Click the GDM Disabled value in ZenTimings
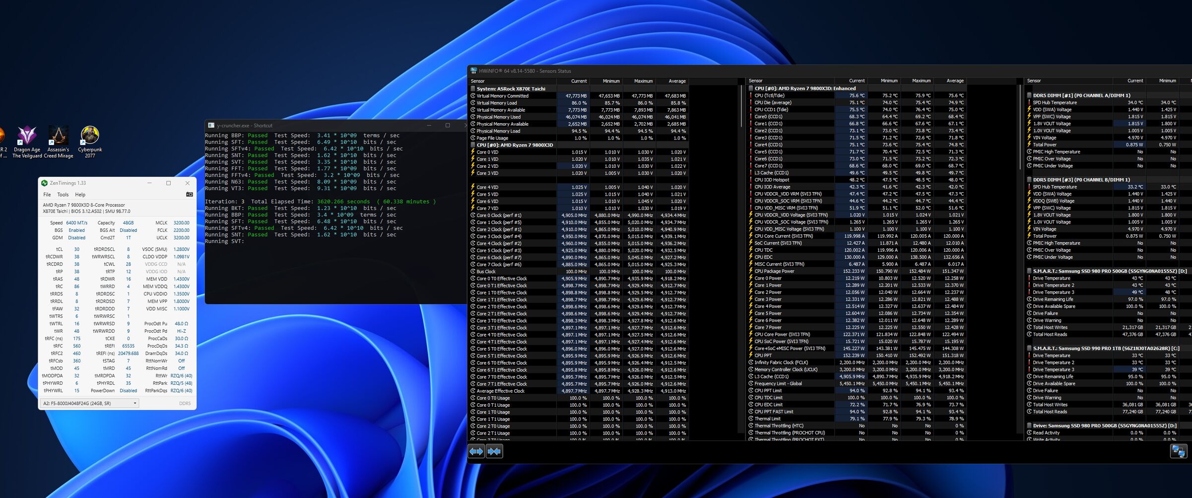 coord(76,238)
